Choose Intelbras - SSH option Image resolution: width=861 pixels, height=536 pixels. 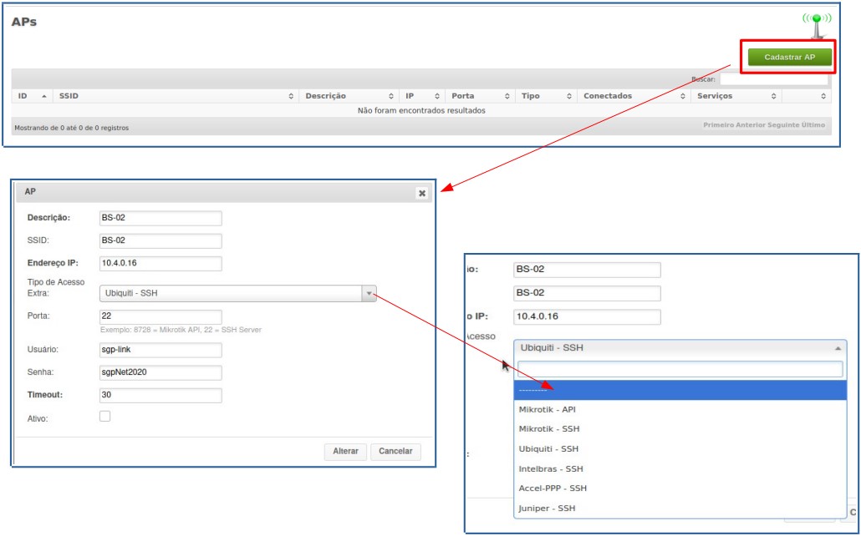(551, 468)
